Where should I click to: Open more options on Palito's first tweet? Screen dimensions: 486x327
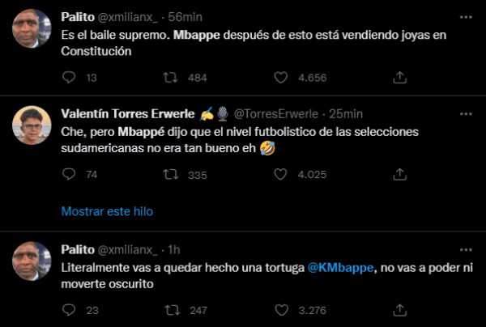466,17
